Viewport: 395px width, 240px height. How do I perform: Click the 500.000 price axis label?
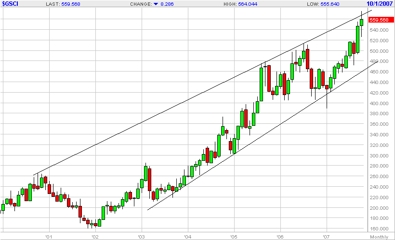(x=379, y=51)
